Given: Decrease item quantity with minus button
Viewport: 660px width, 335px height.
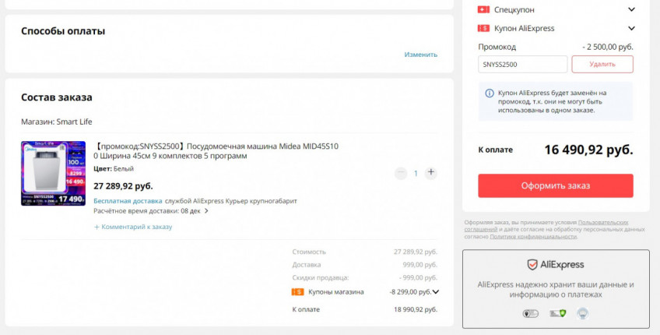Looking at the screenshot, I should click(401, 173).
